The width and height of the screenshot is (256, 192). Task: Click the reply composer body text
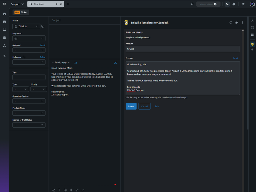(82, 81)
